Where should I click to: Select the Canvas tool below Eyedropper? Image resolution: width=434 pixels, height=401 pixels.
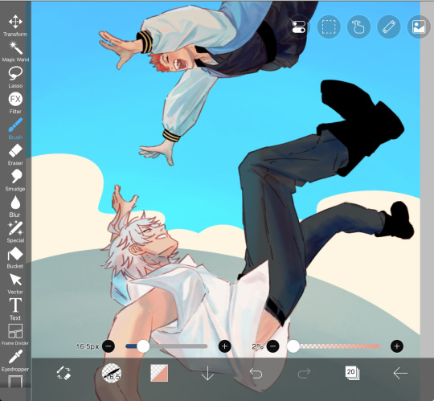coord(15,382)
